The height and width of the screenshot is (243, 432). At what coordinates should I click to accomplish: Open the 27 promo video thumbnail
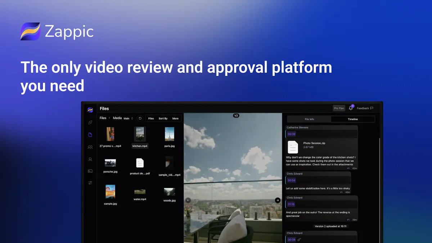(x=110, y=134)
